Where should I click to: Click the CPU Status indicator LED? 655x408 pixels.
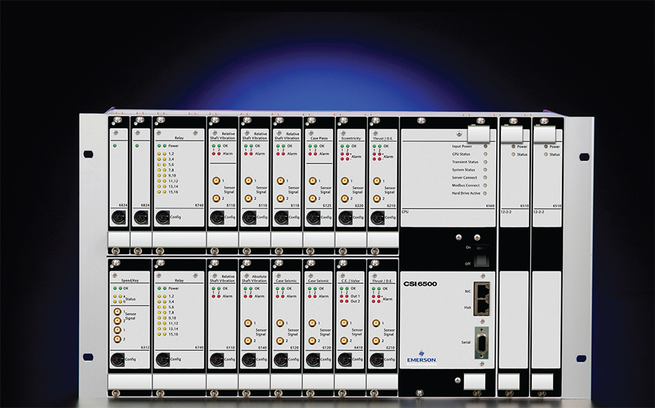click(x=485, y=154)
